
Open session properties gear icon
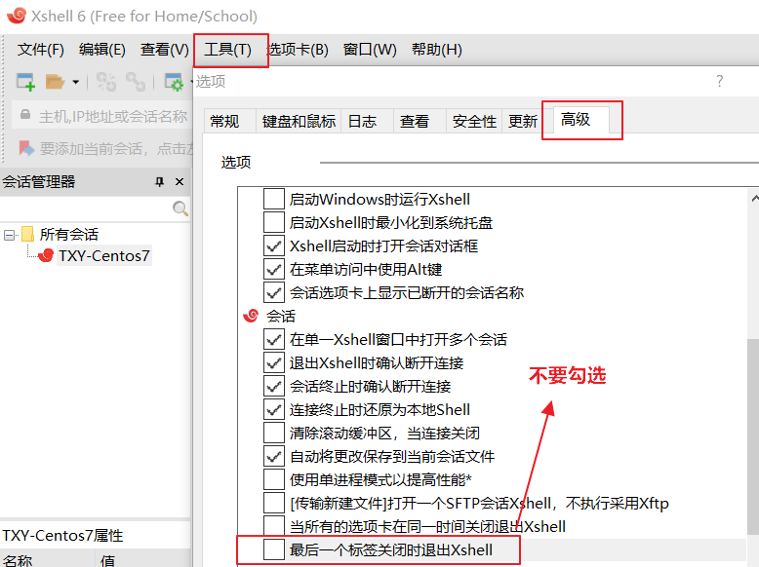tap(174, 82)
